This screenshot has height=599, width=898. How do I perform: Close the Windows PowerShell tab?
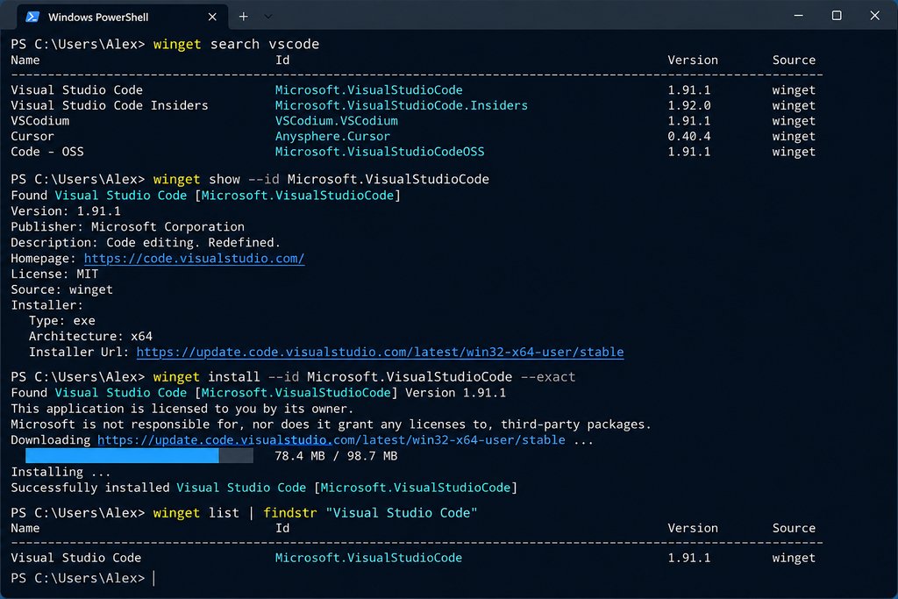pyautogui.click(x=212, y=18)
